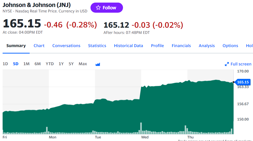
Task: Click the Tue label on chart axis
Action: pyautogui.click(x=98, y=137)
